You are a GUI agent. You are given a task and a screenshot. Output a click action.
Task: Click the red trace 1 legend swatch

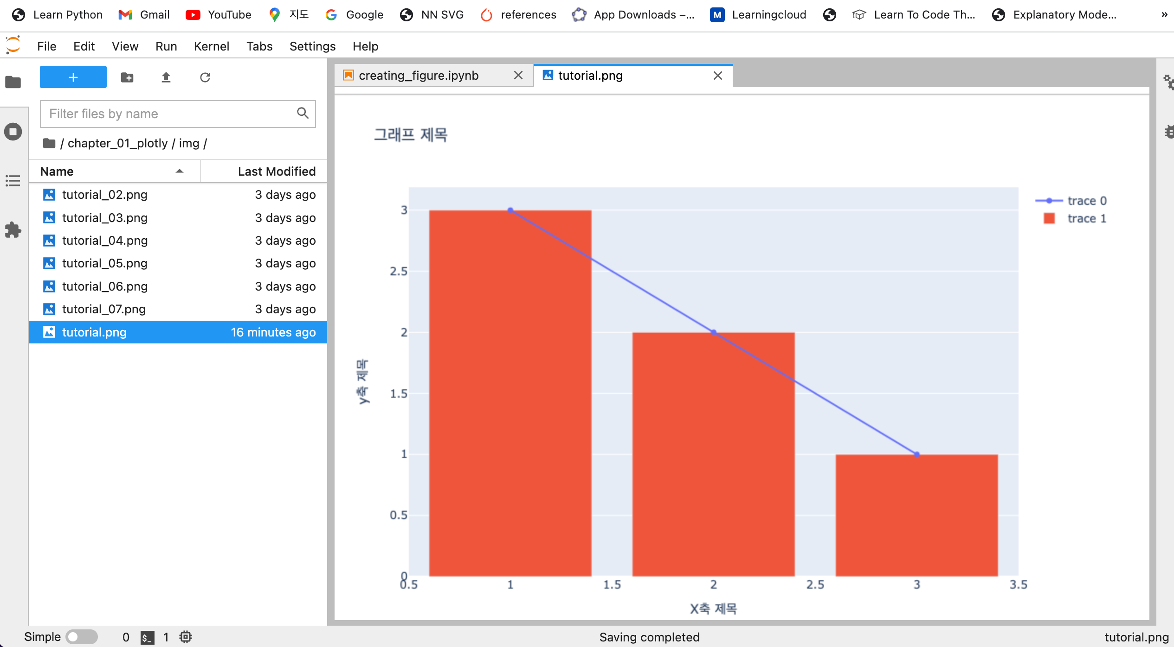click(x=1049, y=218)
